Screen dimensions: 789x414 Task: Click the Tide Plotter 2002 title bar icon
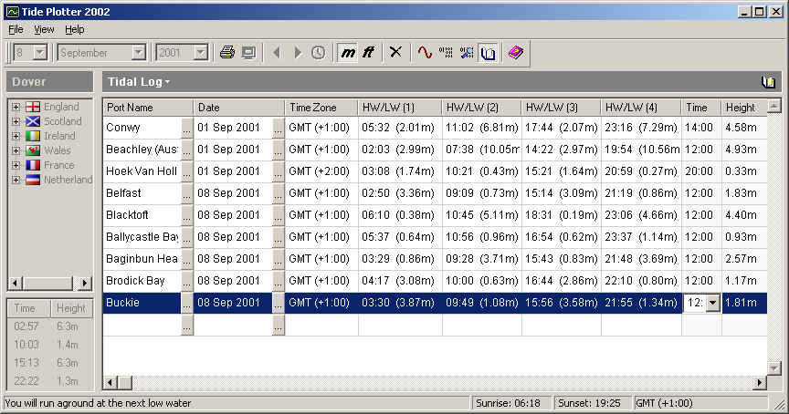(x=13, y=12)
